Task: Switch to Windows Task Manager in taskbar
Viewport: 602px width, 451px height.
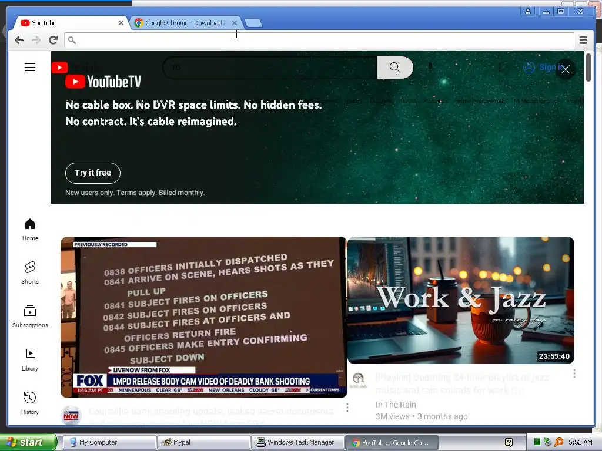Action: click(x=297, y=442)
